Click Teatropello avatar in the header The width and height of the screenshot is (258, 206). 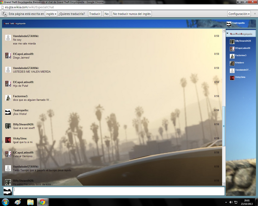coord(229,24)
